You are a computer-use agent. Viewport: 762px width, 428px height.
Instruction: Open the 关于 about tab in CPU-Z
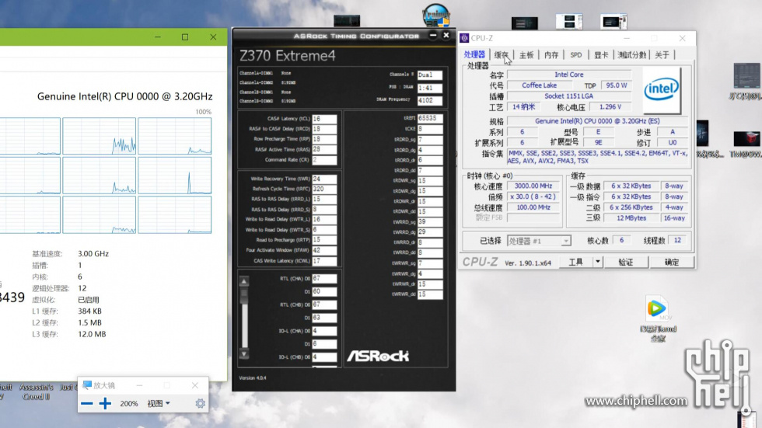tap(662, 55)
